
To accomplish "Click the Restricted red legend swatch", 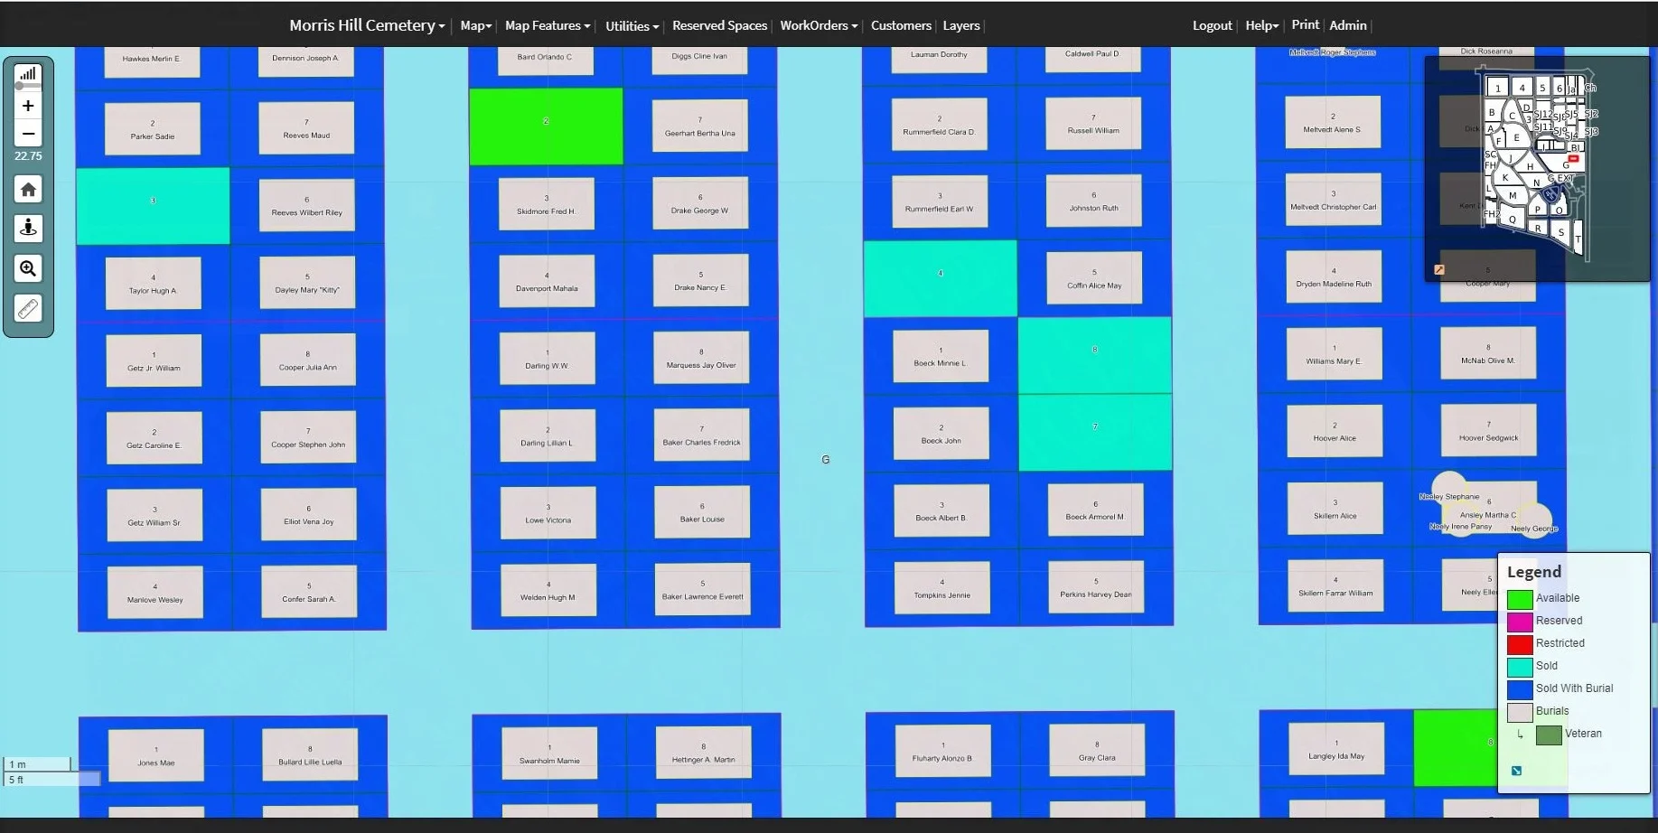I will (x=1520, y=643).
